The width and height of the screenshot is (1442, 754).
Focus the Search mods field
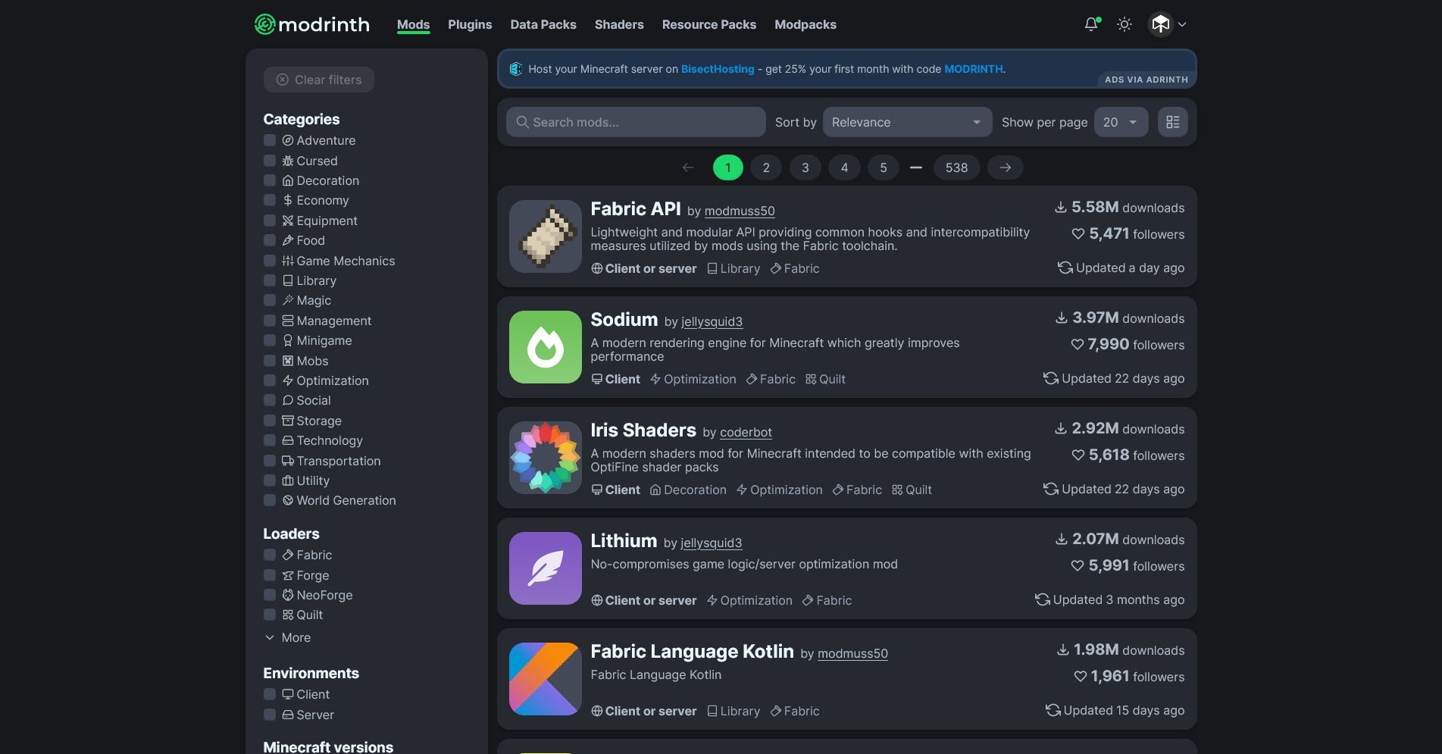click(x=636, y=122)
